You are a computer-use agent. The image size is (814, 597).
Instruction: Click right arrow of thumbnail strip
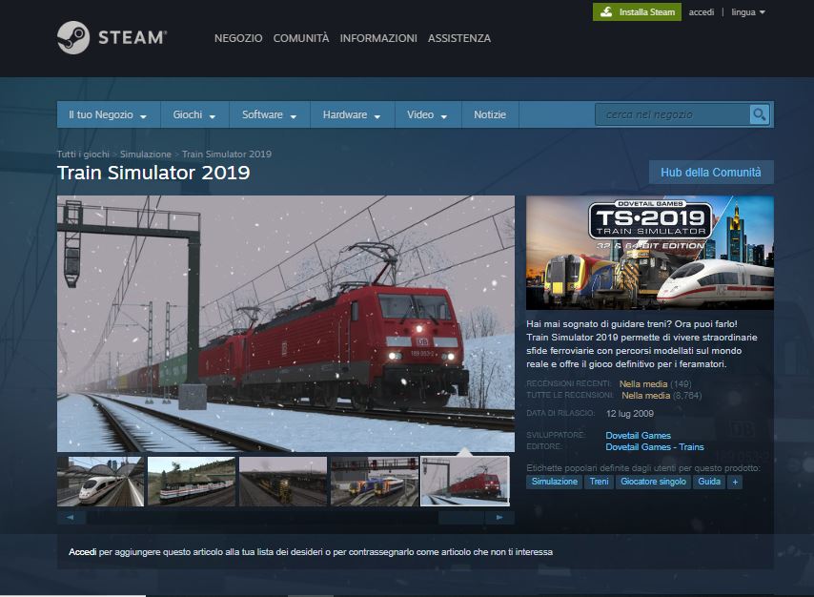coord(499,518)
